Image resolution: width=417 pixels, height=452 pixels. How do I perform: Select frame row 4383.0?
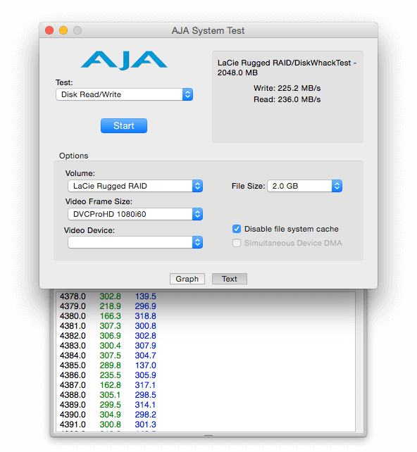coord(73,346)
